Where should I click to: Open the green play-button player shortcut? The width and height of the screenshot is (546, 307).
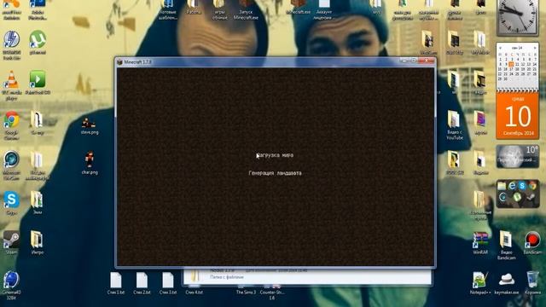pos(38,82)
